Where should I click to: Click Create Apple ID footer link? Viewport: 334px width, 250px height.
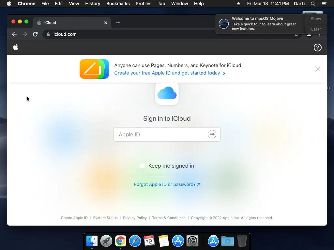[74, 218]
